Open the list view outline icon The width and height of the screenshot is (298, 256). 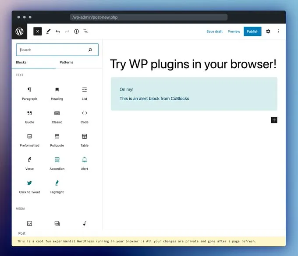(86, 32)
